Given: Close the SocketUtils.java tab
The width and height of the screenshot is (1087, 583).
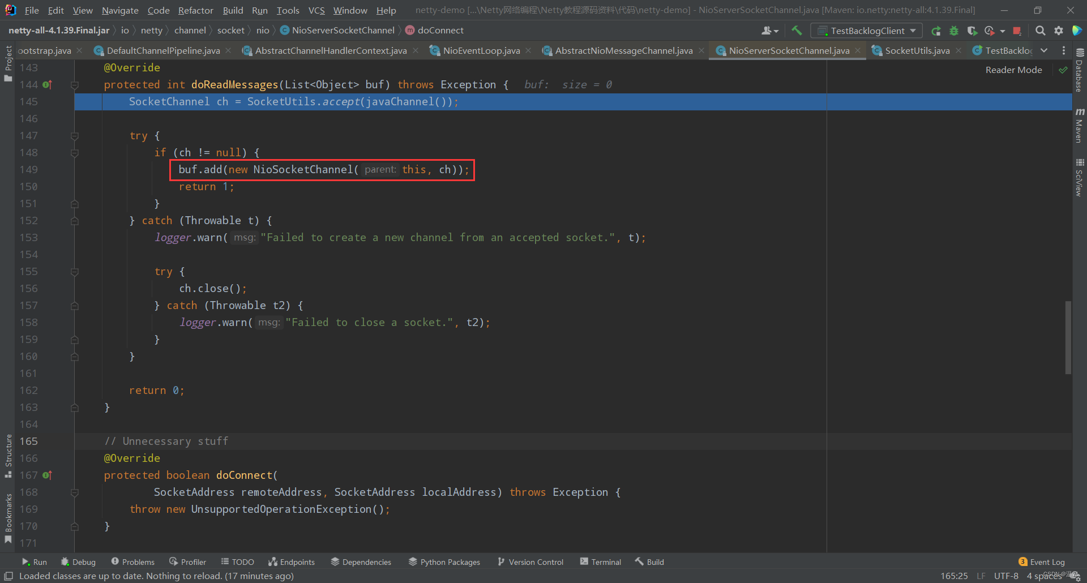Looking at the screenshot, I should click(x=958, y=50).
